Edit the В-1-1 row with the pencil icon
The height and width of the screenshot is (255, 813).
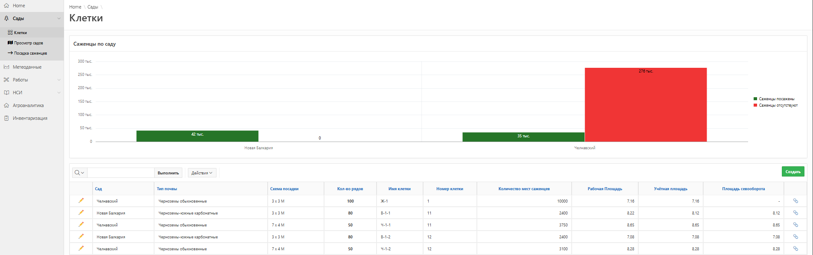pyautogui.click(x=81, y=212)
